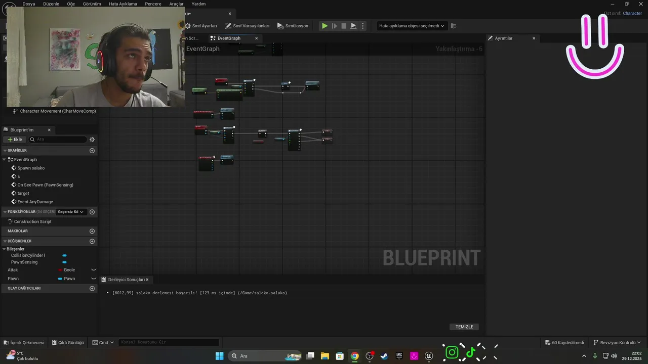The width and height of the screenshot is (648, 364).
Task: Open Sınıf Ayarları class settings
Action: [201, 26]
